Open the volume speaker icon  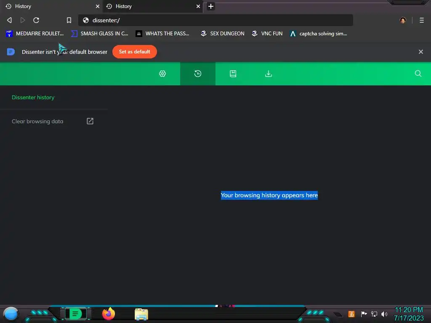coord(384,314)
